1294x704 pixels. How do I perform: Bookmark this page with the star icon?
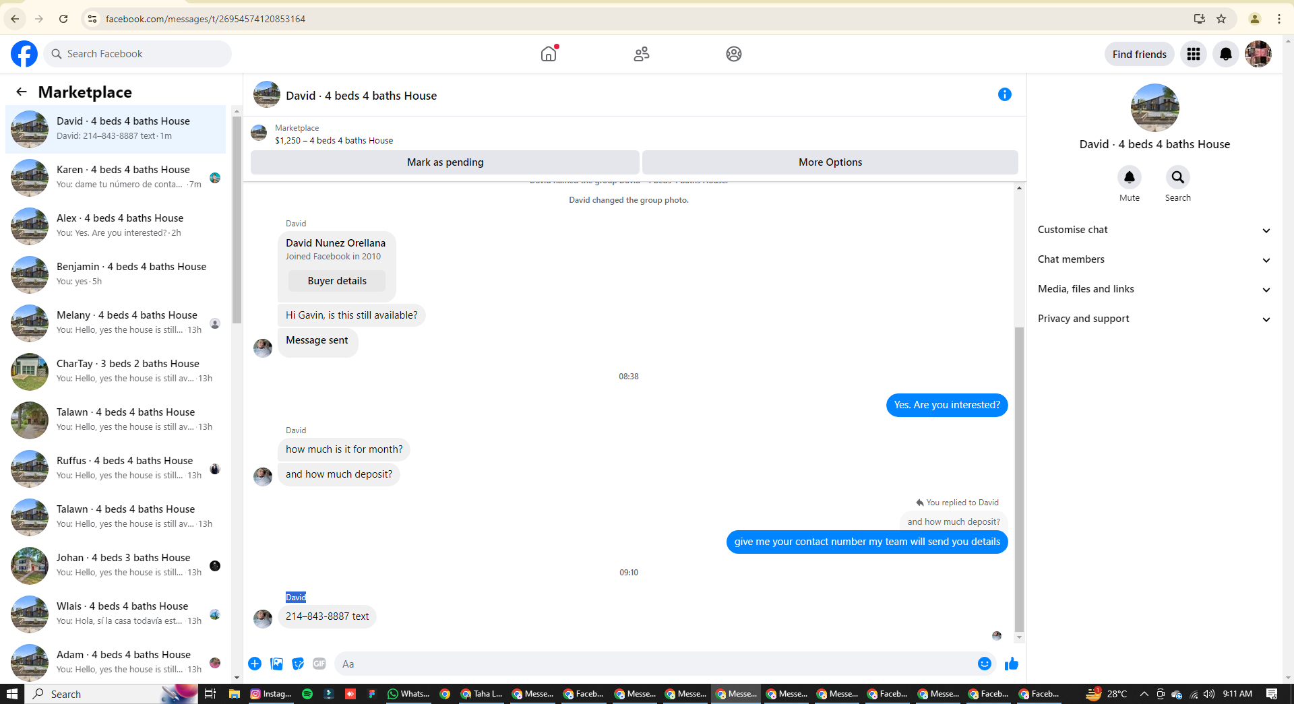coord(1221,19)
